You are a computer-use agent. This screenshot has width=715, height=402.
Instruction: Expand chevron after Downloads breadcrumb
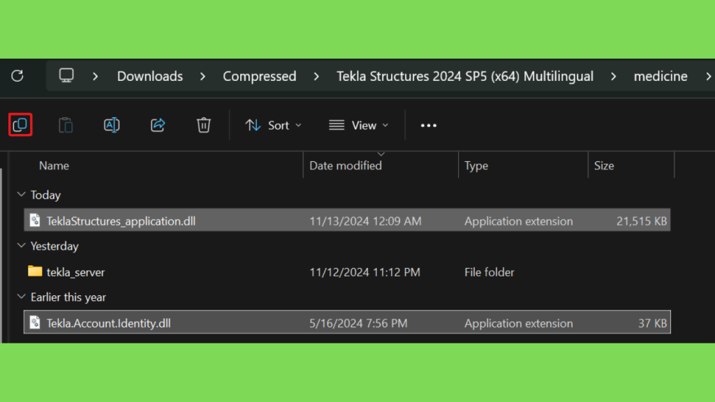(203, 76)
